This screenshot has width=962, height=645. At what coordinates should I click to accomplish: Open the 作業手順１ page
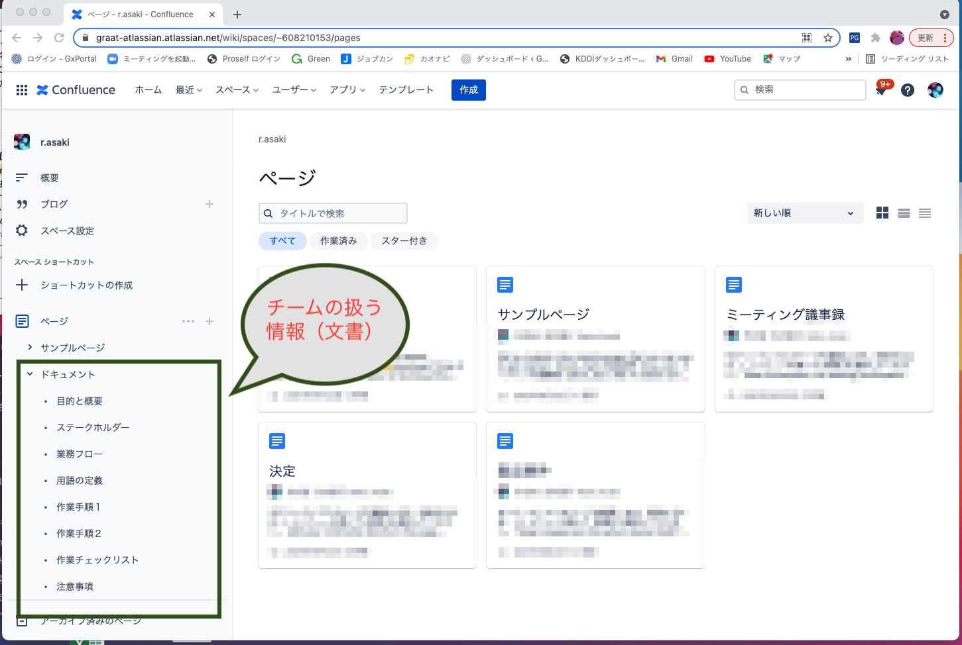(x=78, y=507)
